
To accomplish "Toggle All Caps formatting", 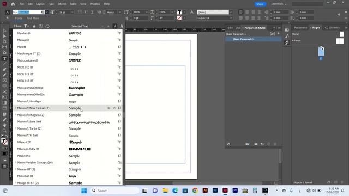I will (x=80, y=12).
